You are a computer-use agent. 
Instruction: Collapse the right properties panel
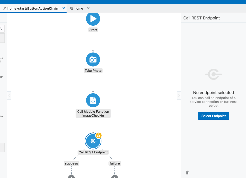[179, 95]
